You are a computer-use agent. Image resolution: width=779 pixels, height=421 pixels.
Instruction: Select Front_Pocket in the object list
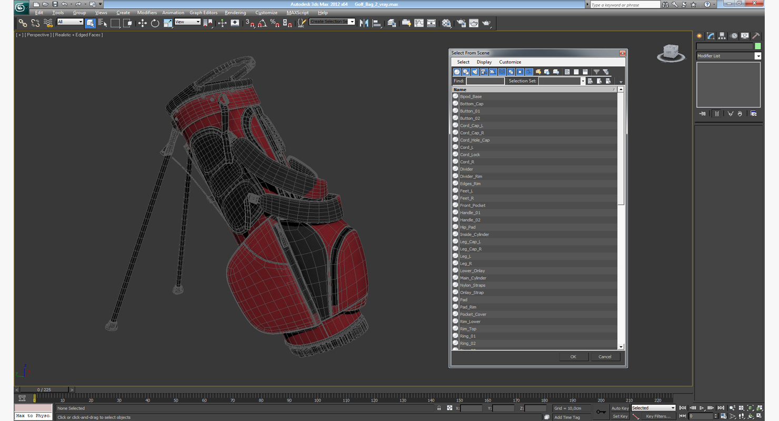[x=472, y=205]
